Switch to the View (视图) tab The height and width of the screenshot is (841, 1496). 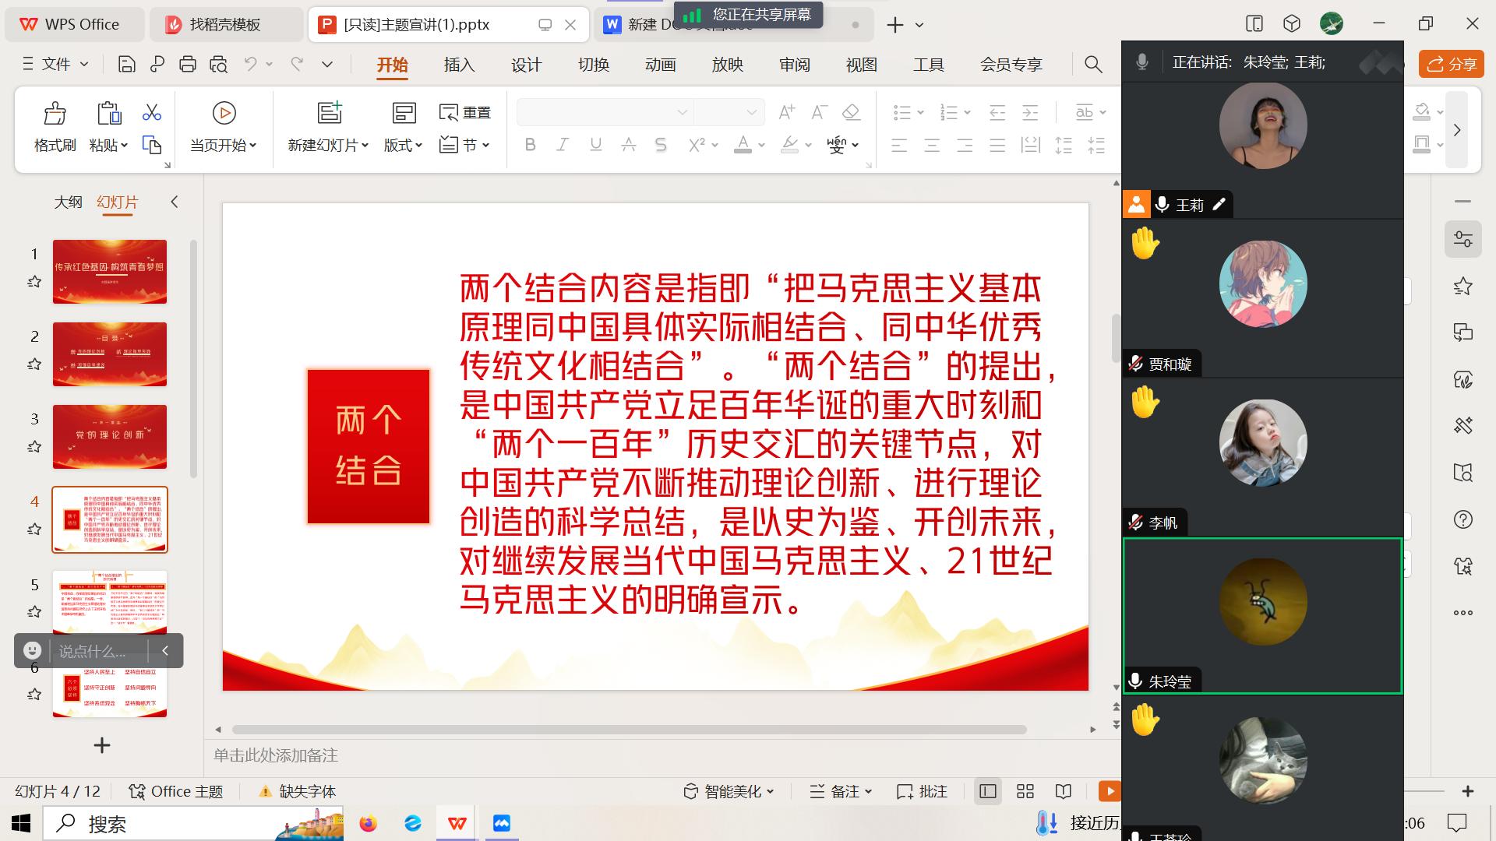click(861, 65)
